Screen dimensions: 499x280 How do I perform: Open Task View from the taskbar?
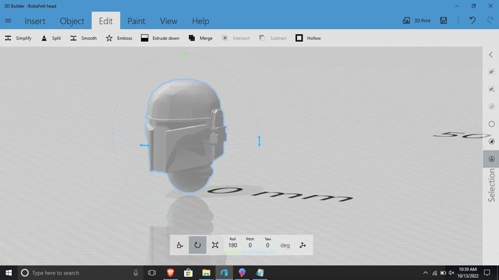pyautogui.click(x=152, y=273)
